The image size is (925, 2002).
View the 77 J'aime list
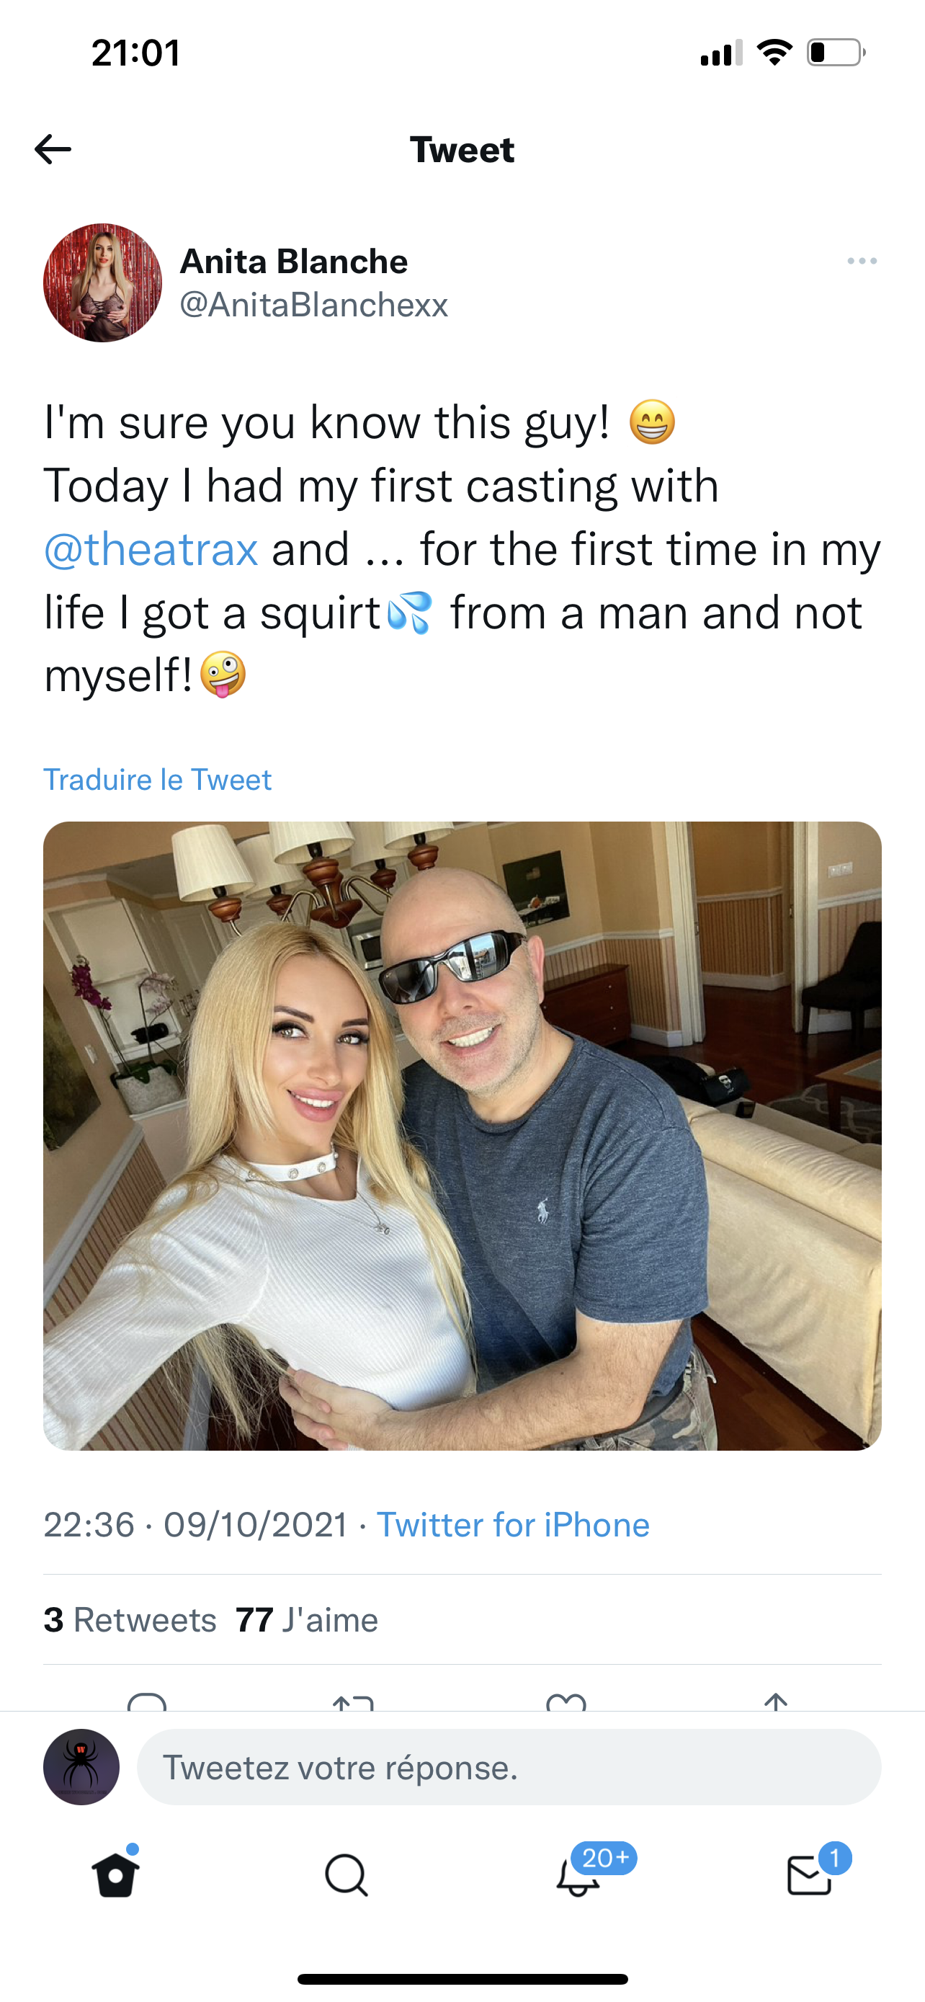[x=307, y=1620]
